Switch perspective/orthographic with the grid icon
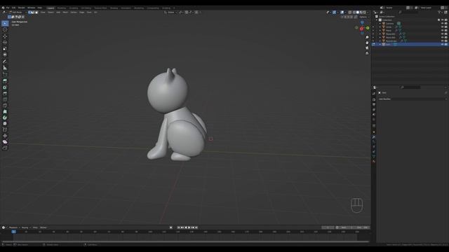 [x=367, y=53]
